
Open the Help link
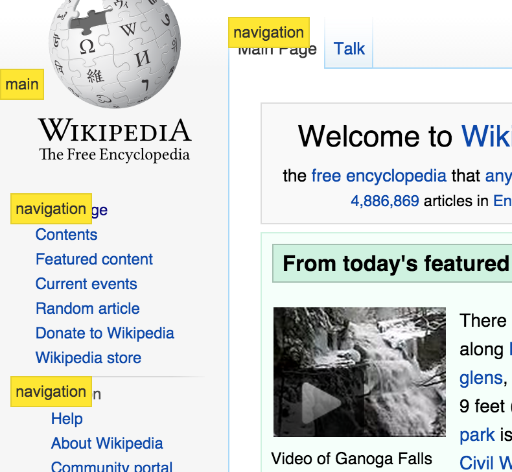[67, 419]
